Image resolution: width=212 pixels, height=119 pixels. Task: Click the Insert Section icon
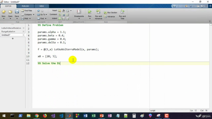(60, 11)
